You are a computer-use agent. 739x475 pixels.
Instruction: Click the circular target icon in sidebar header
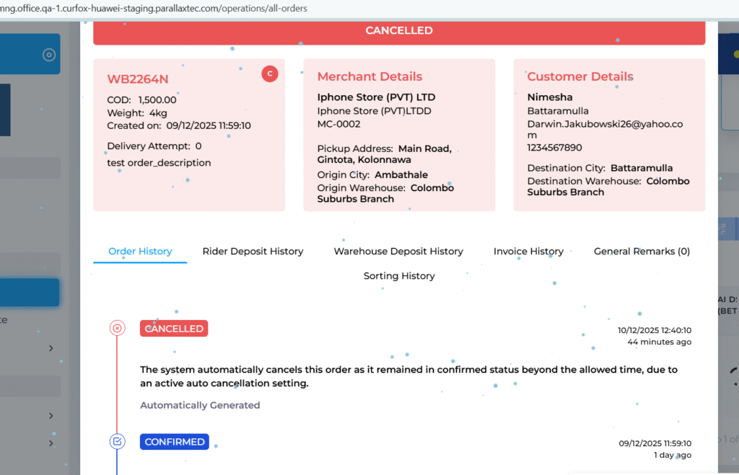(49, 55)
